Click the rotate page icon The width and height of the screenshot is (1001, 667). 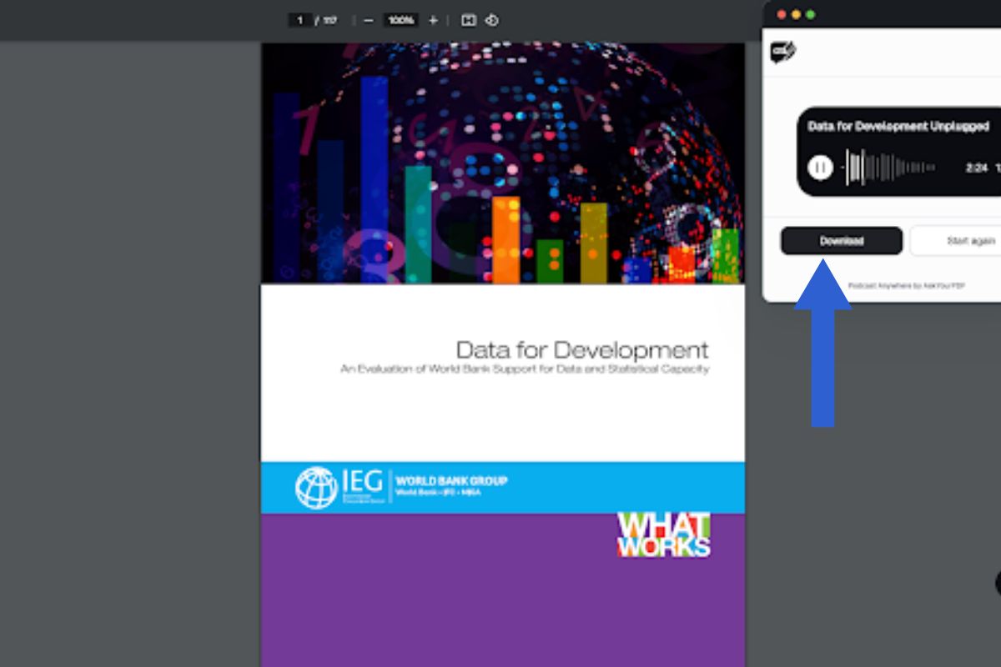point(492,20)
